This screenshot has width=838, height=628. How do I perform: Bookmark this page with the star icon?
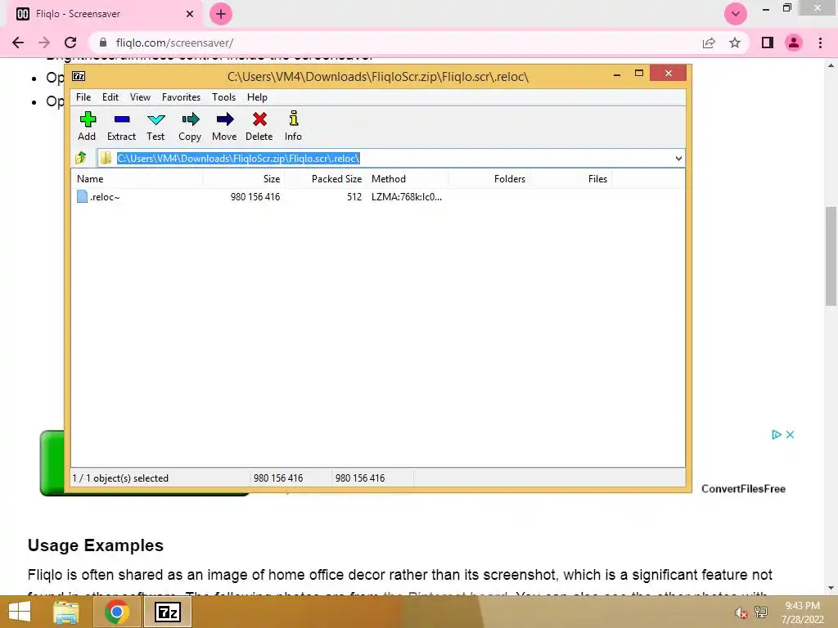[735, 43]
